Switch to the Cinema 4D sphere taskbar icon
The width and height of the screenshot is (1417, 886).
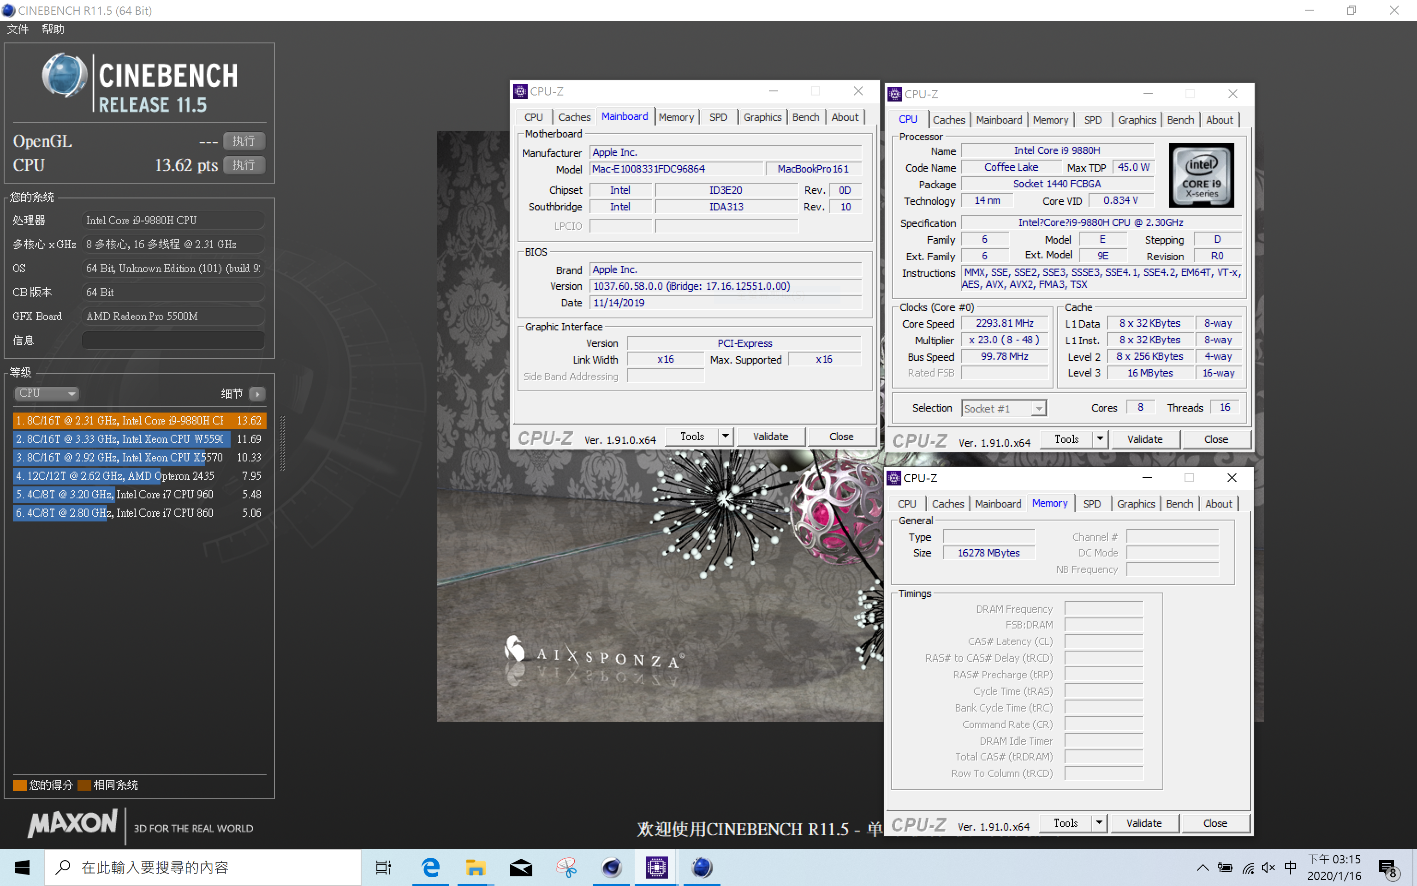point(611,867)
